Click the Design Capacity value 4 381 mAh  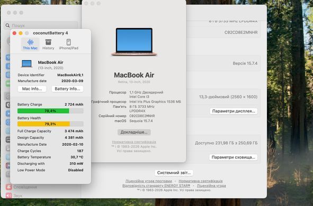[x=74, y=137]
